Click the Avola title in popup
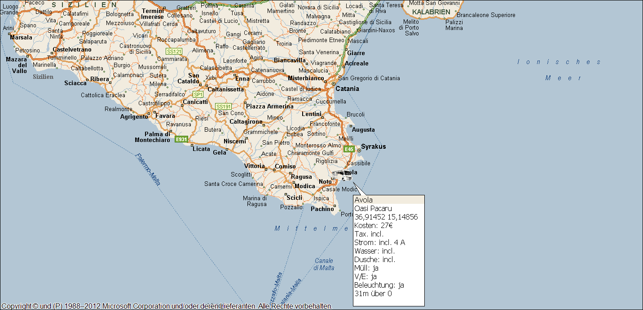 click(364, 200)
